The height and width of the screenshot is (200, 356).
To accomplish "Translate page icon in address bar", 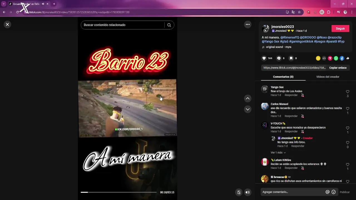I will [x=293, y=12].
